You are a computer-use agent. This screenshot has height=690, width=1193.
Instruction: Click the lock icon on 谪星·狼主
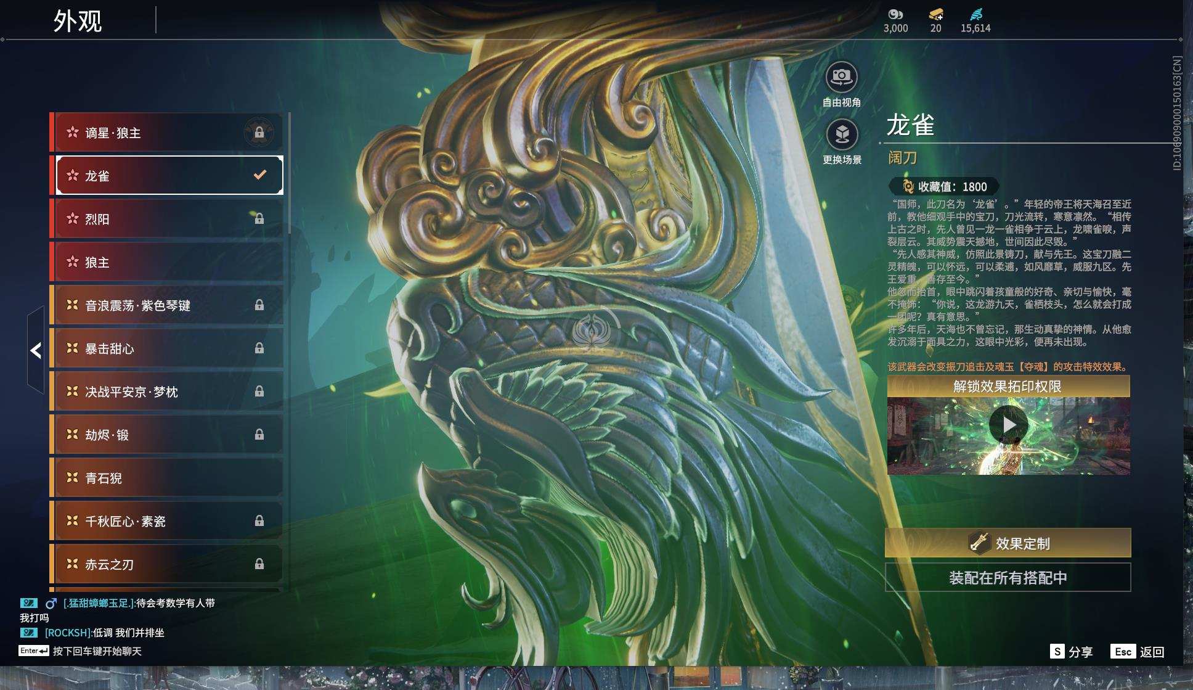pyautogui.click(x=259, y=133)
